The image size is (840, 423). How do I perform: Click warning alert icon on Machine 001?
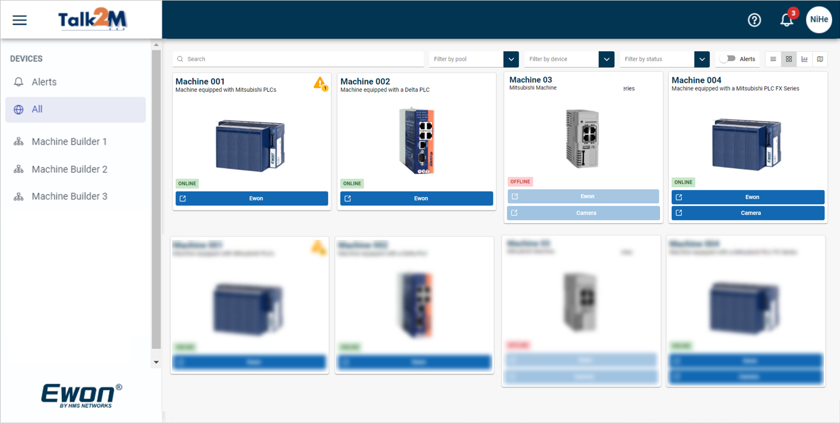point(320,83)
